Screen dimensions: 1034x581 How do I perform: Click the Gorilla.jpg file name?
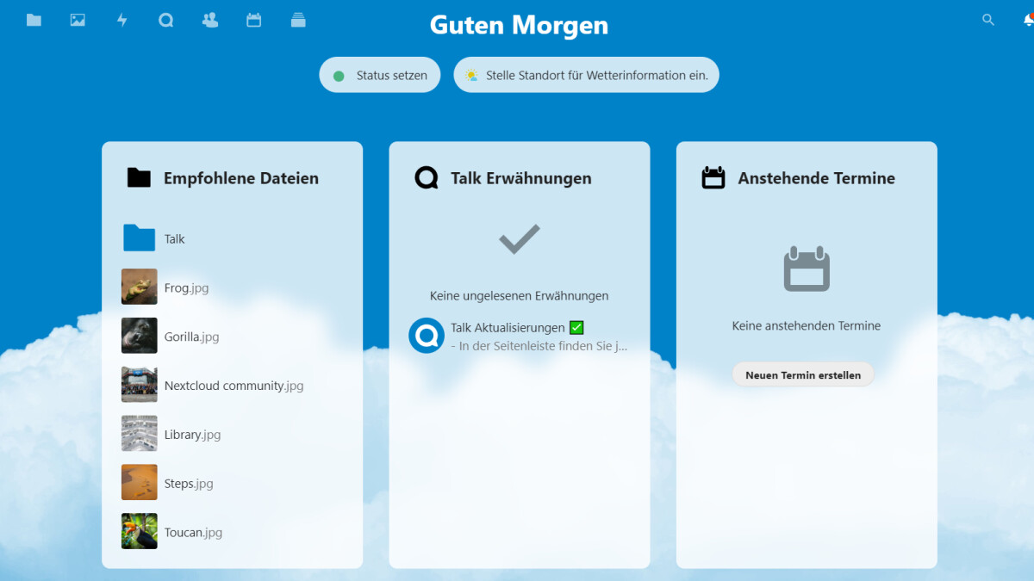point(192,337)
